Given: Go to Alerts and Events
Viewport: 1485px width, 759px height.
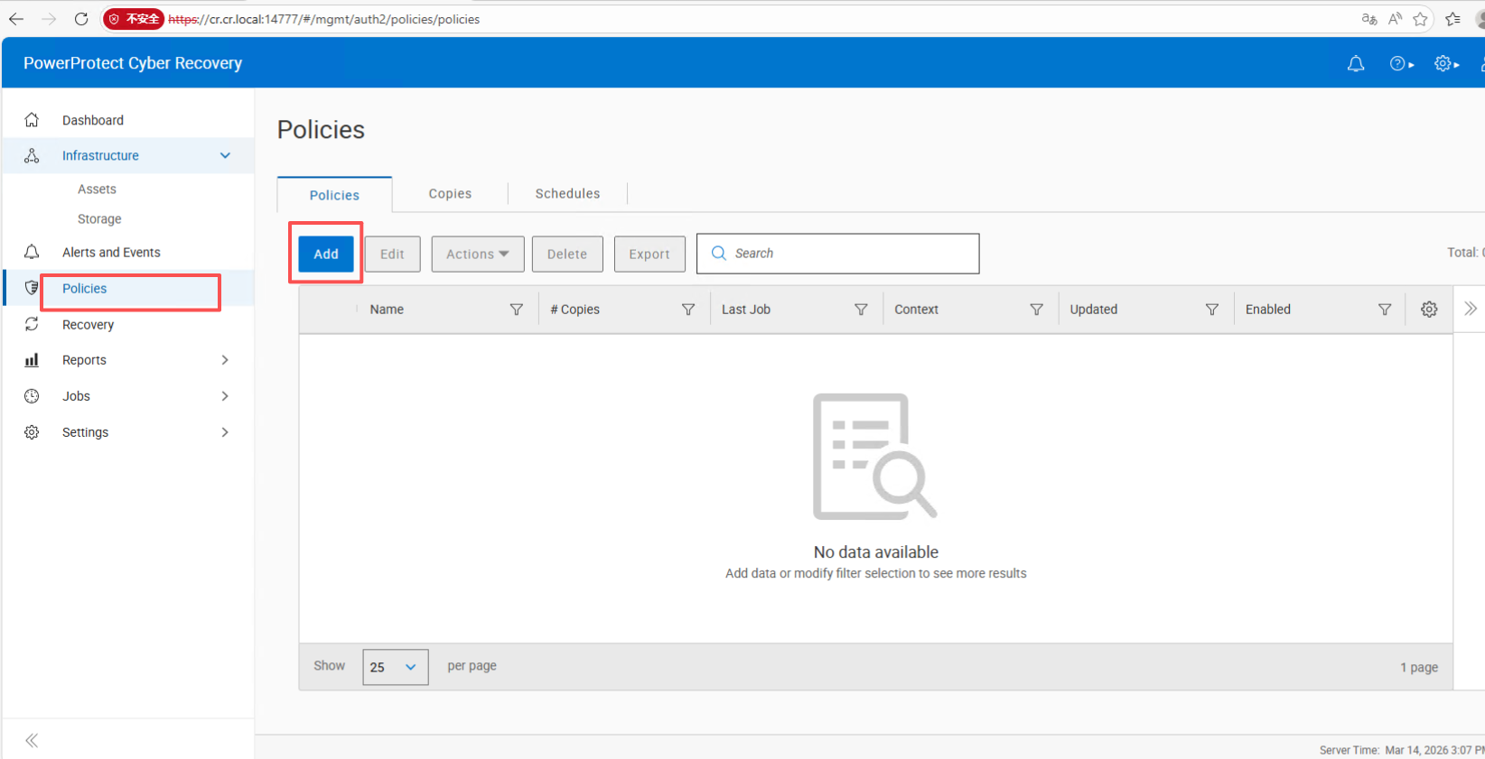Looking at the screenshot, I should (x=111, y=253).
